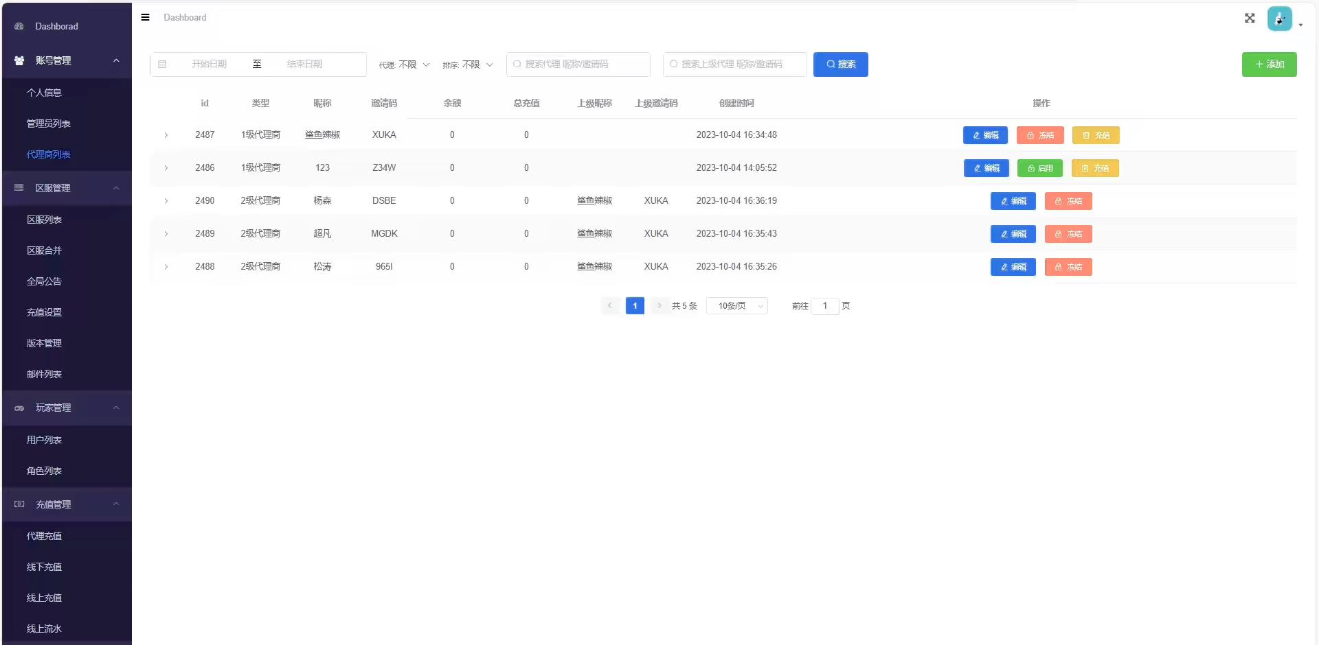Viewport: 1319px width, 645px height.
Task: Expand row 2487 details arrow
Action: (x=166, y=135)
